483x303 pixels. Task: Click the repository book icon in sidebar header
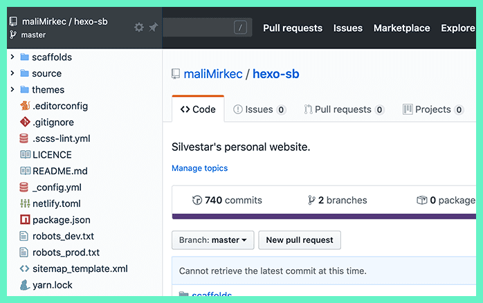13,21
